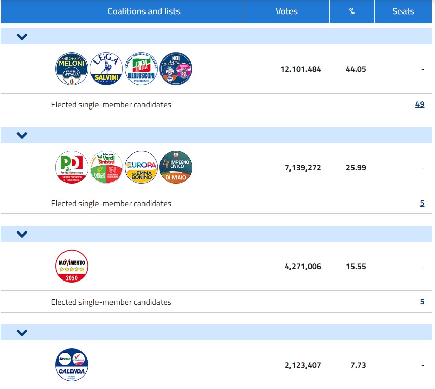Image resolution: width=435 pixels, height=389 pixels.
Task: Click the +Europa Emma Bonino logo
Action: coord(141,167)
